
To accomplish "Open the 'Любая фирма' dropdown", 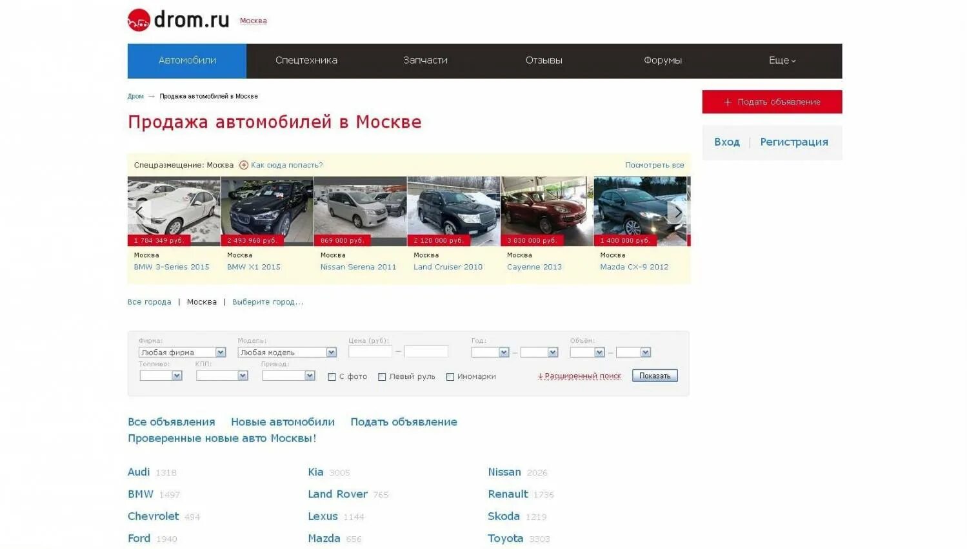I will pos(181,352).
